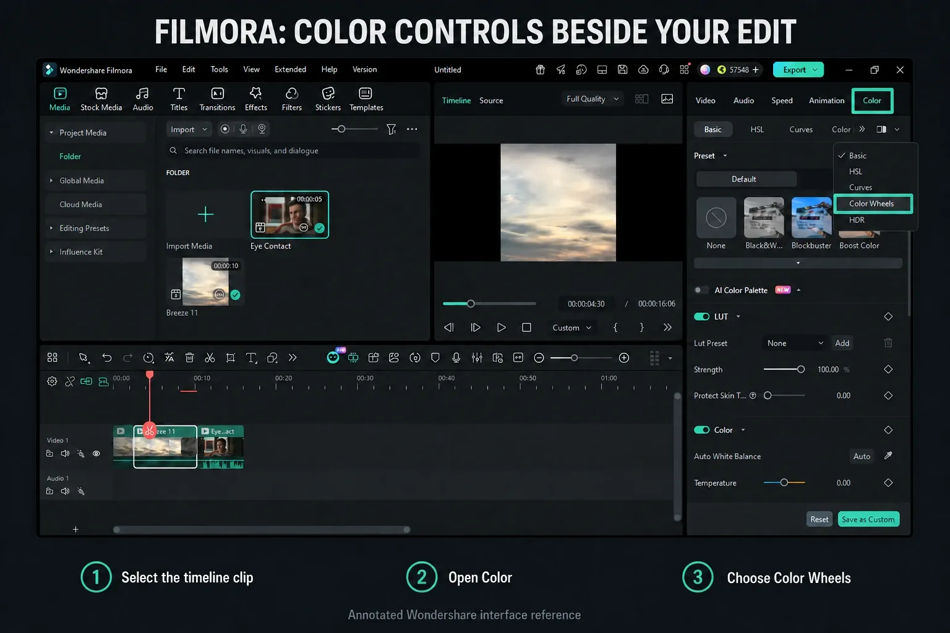Image resolution: width=950 pixels, height=633 pixels.
Task: Click the Auto white balance button
Action: point(862,456)
